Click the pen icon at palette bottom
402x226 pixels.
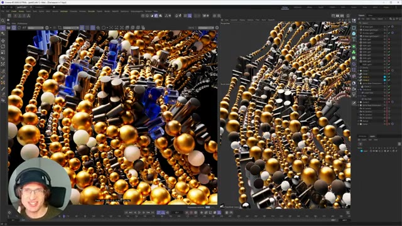point(354,103)
